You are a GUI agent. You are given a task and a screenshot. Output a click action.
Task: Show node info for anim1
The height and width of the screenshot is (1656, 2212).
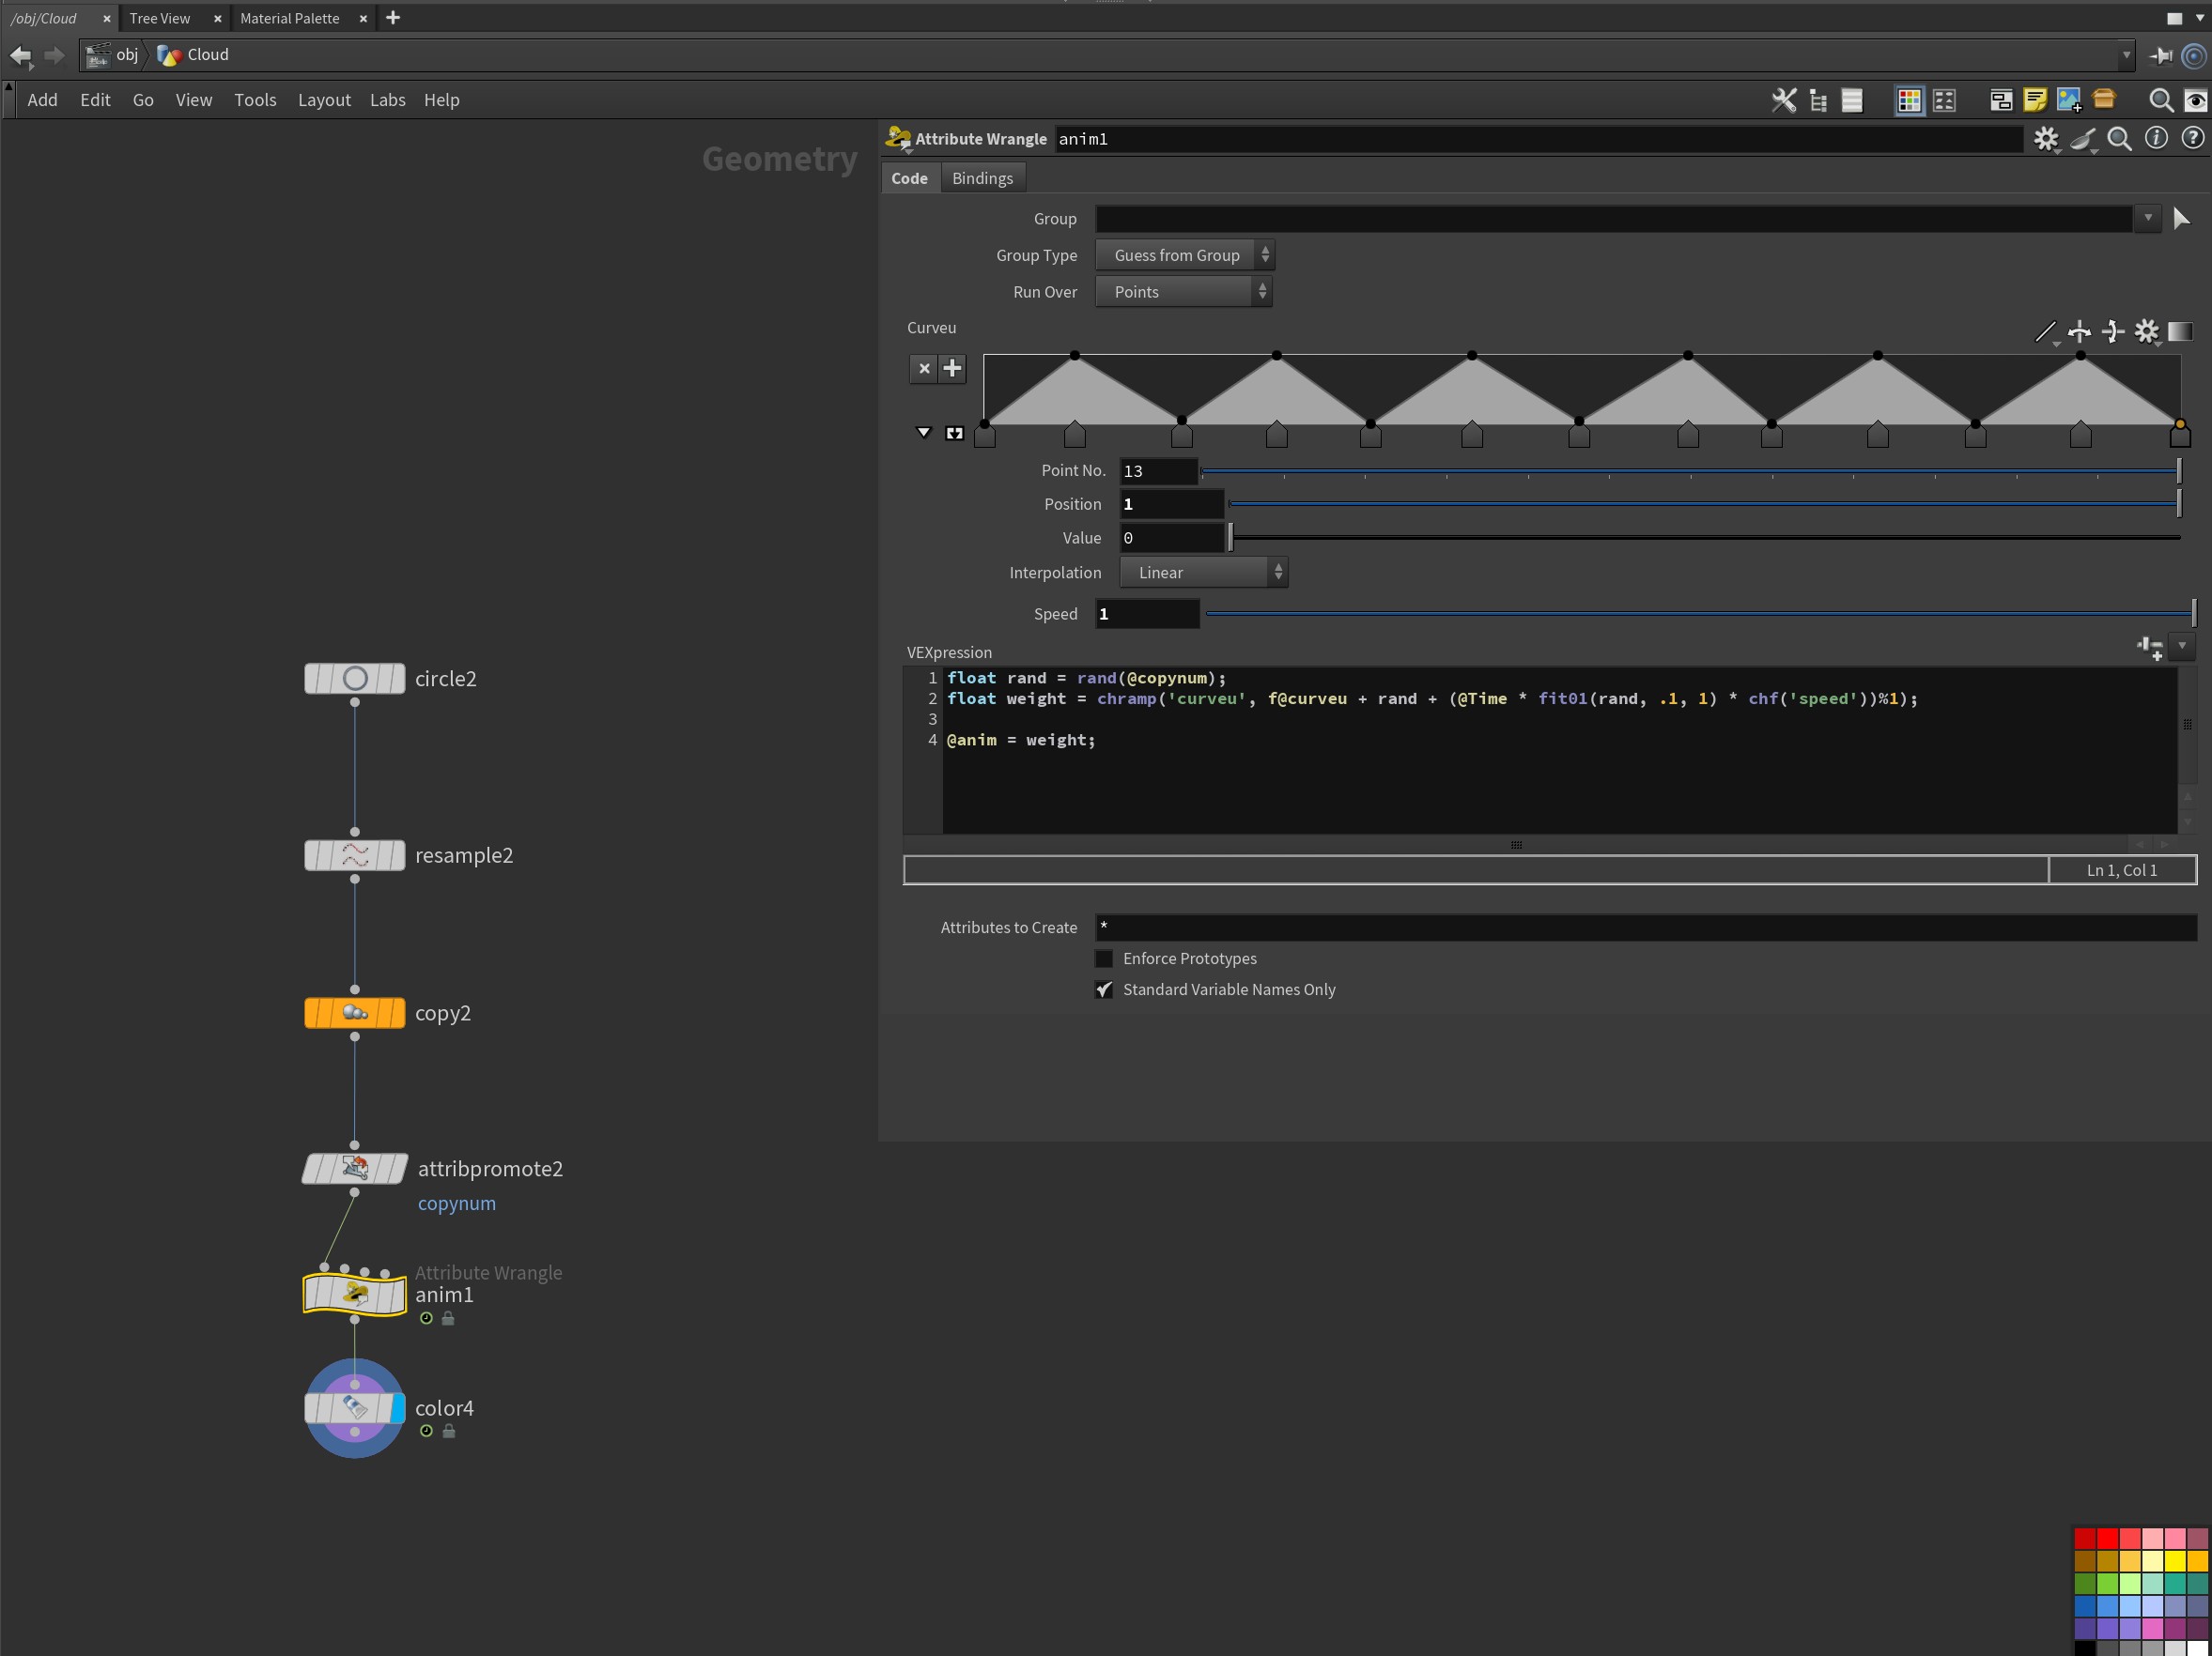coord(2156,138)
